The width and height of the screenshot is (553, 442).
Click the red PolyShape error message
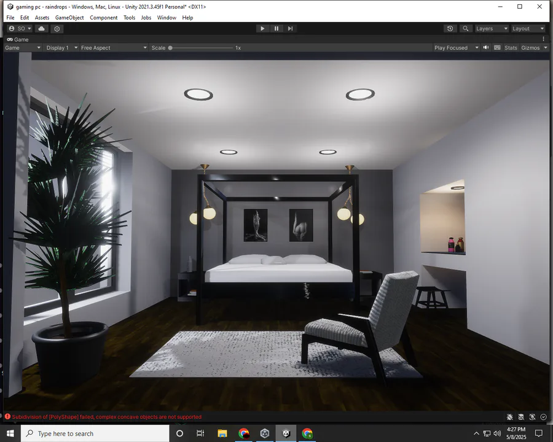click(106, 417)
